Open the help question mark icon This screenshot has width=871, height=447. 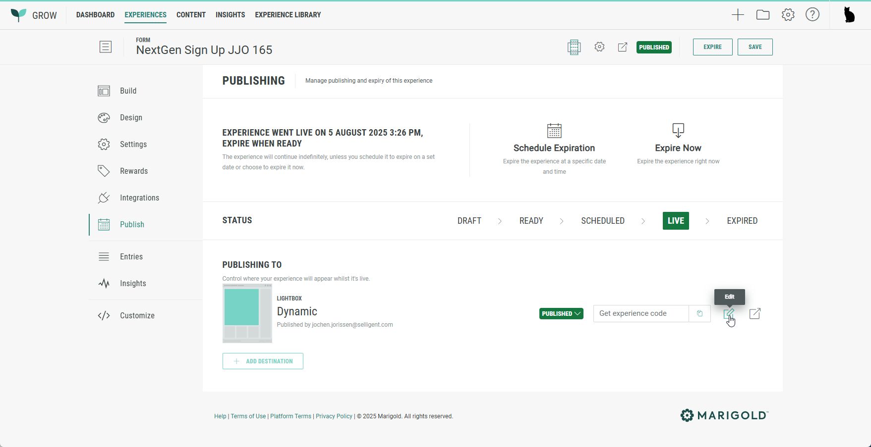point(812,15)
